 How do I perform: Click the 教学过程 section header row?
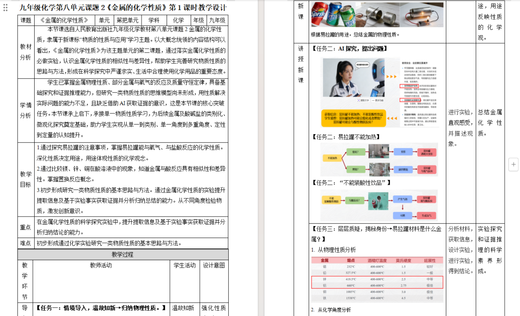(x=122, y=254)
